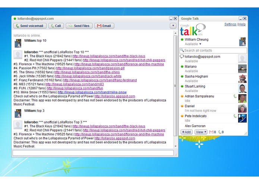
Task: Open the passion-pit band link
Action: point(90,68)
